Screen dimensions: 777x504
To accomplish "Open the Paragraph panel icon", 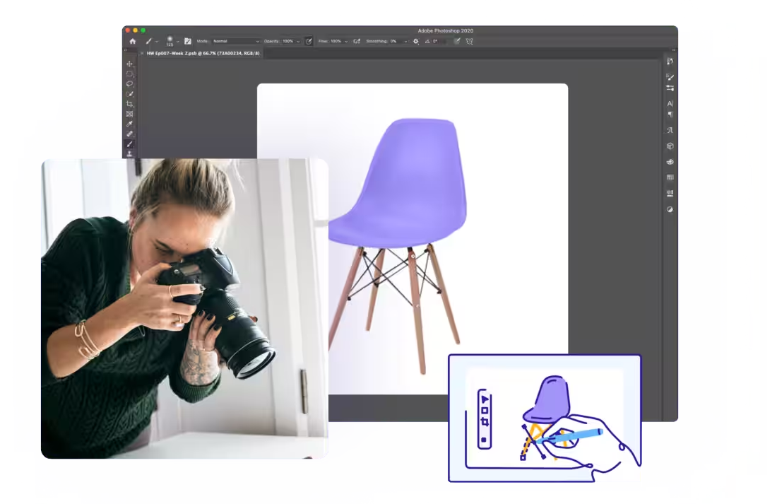I will 670,115.
